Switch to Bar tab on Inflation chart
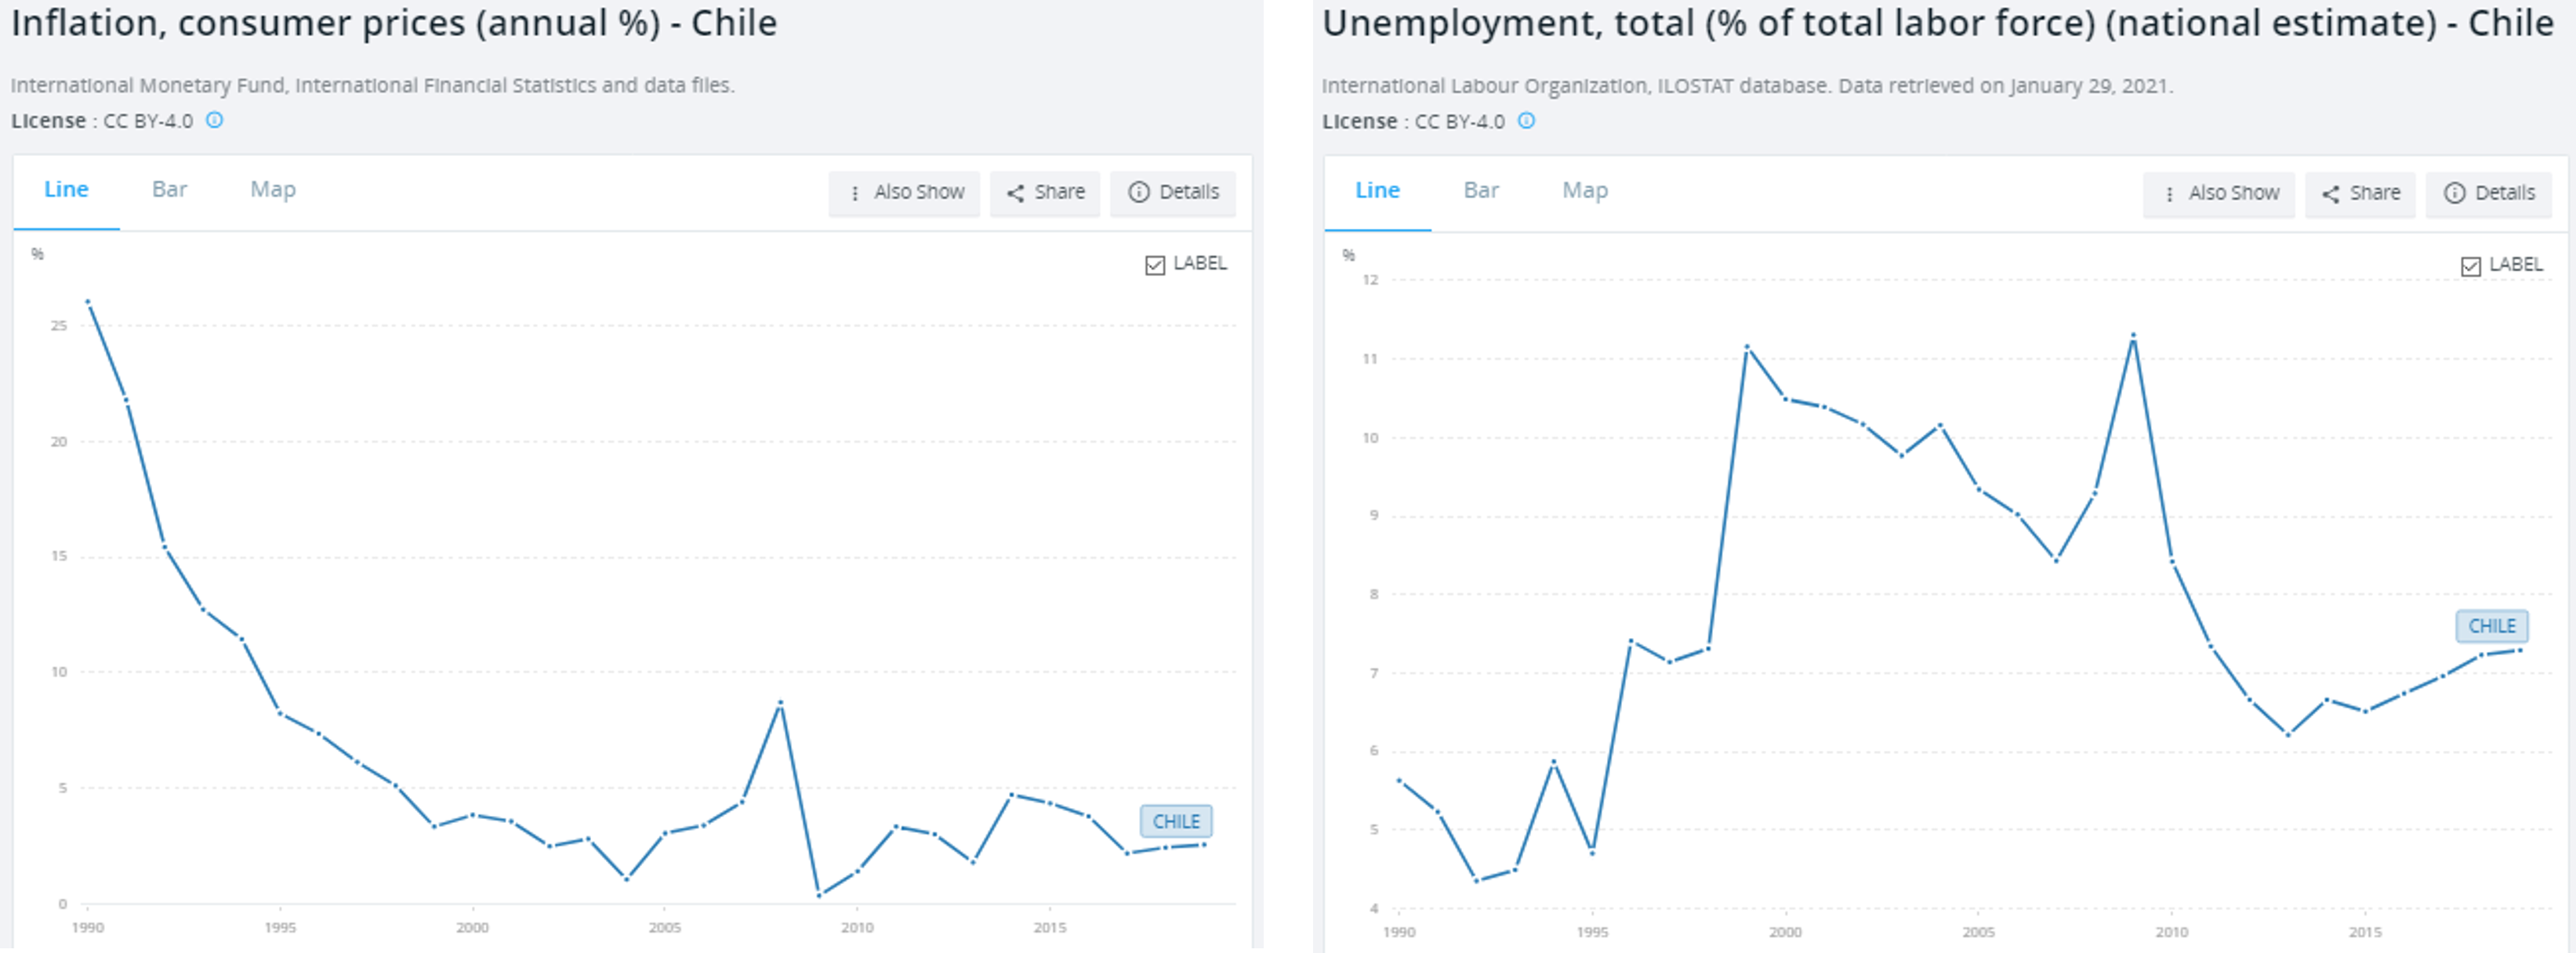The height and width of the screenshot is (953, 2576). tap(169, 189)
